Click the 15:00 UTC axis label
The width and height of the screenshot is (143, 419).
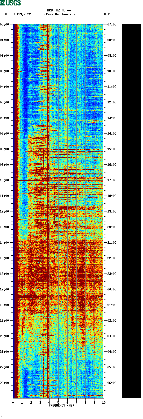click(x=112, y=149)
